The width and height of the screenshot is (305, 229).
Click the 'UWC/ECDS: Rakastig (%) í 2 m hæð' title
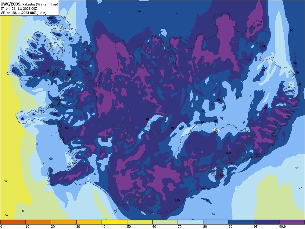tap(29, 4)
